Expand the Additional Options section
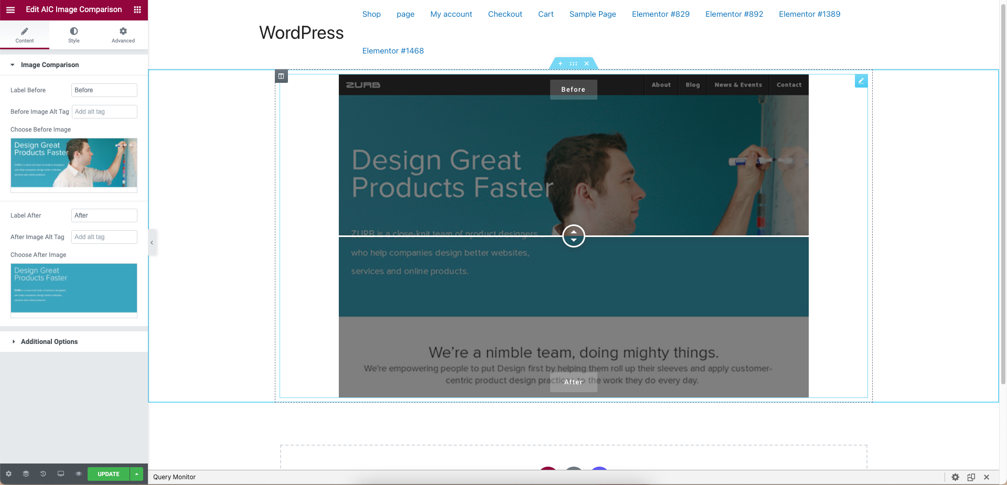Viewport: 1007px width, 485px height. [x=74, y=342]
